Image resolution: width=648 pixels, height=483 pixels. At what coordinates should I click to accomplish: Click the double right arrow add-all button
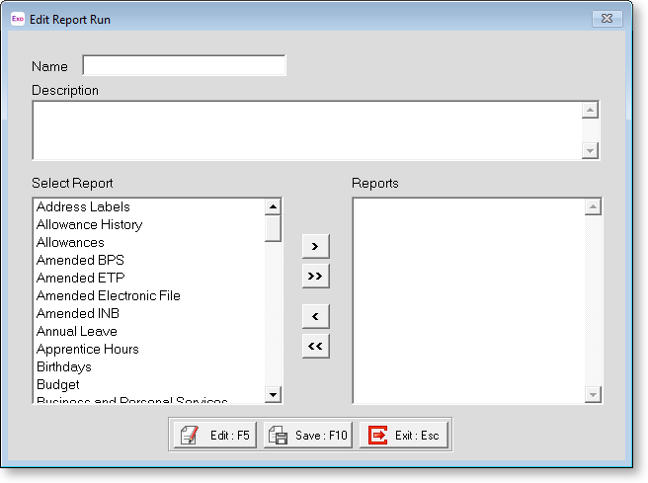(314, 276)
